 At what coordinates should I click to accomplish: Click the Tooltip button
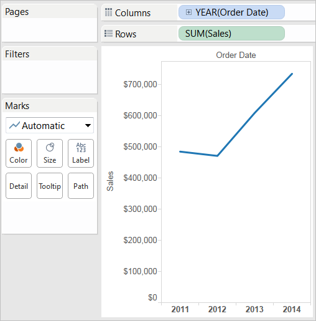pos(50,186)
